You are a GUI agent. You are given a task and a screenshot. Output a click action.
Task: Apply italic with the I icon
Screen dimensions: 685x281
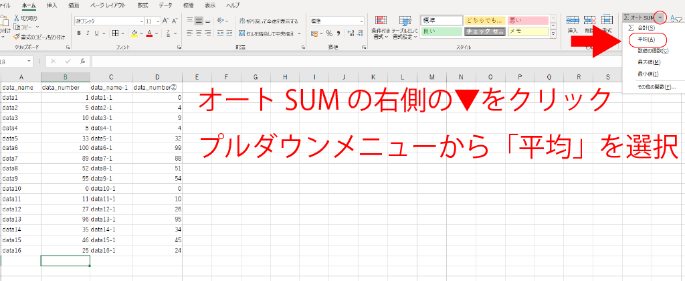(x=87, y=32)
